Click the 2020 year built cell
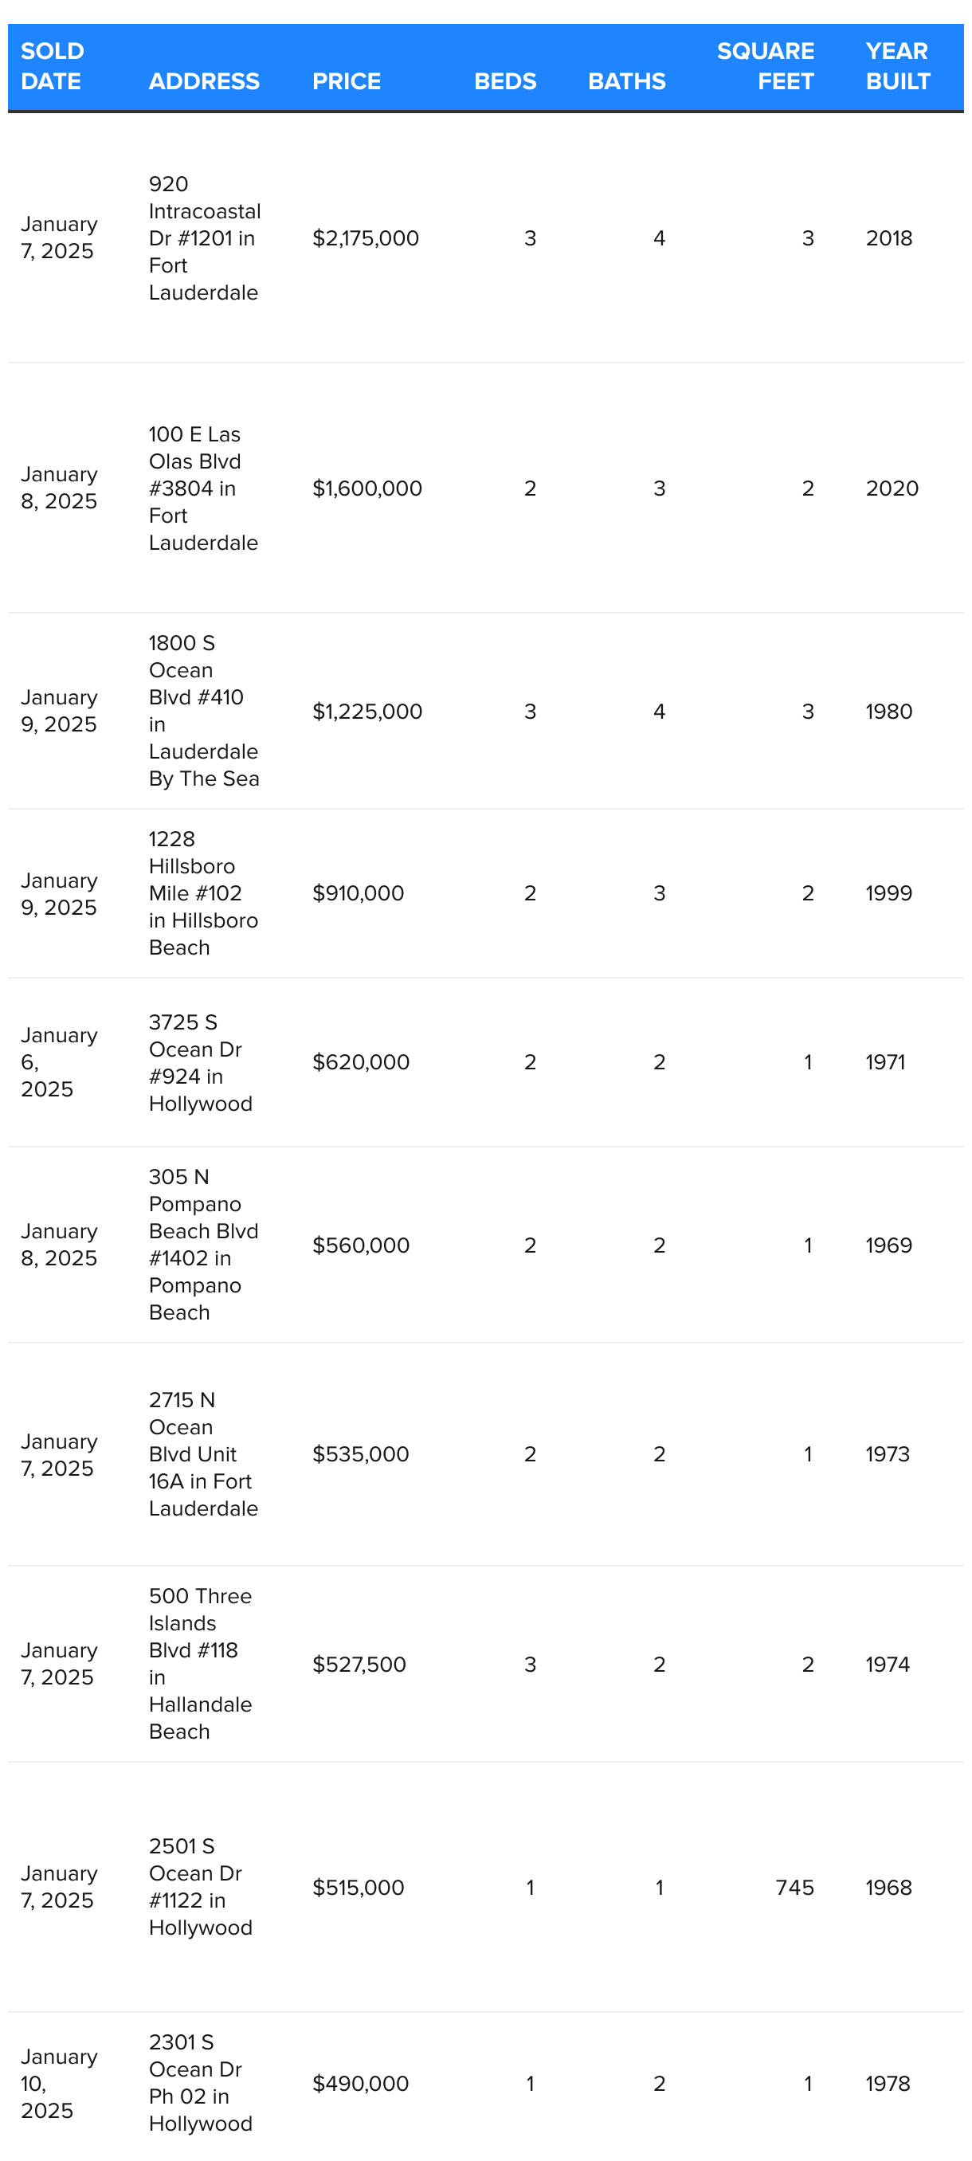Screen dimensions: 972x2161 892,488
